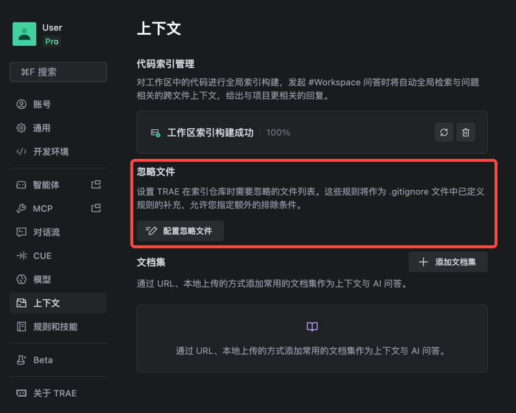Open 关于 TRAE page
The height and width of the screenshot is (413, 516).
click(x=54, y=393)
